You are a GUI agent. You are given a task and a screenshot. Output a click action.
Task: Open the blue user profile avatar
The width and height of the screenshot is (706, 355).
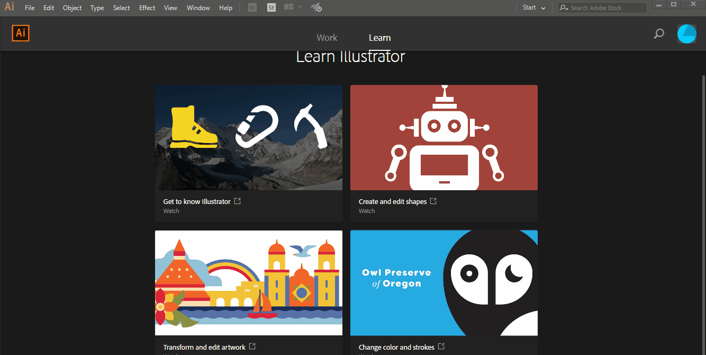[x=687, y=34]
